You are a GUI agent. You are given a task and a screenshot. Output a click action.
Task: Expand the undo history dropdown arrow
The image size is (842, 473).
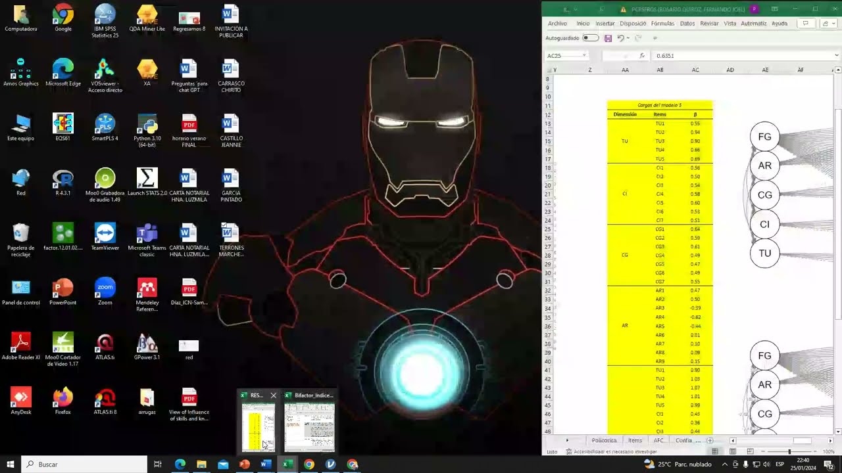click(628, 38)
